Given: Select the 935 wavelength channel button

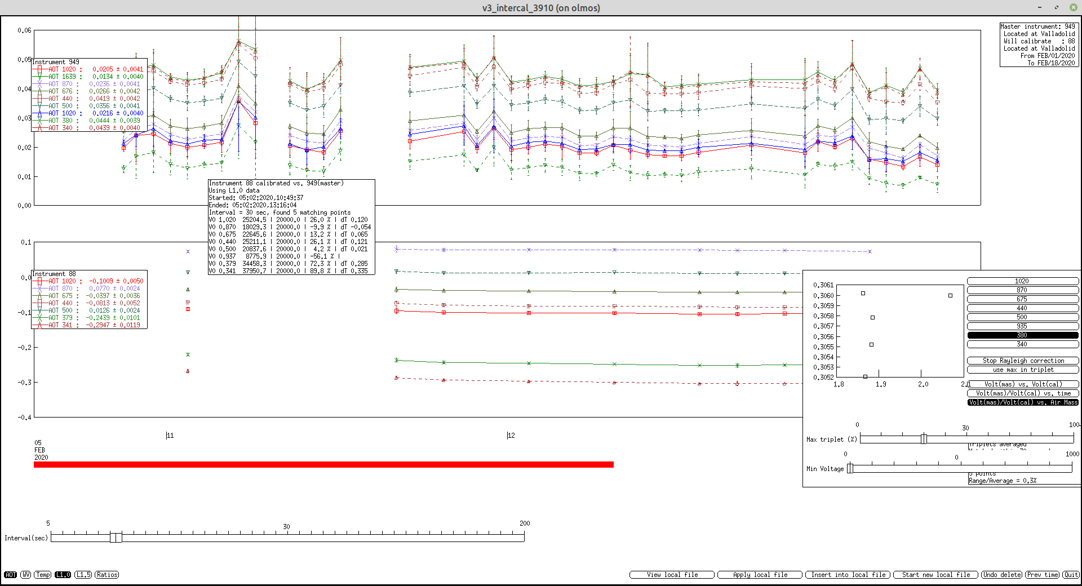Looking at the screenshot, I should tap(1022, 326).
